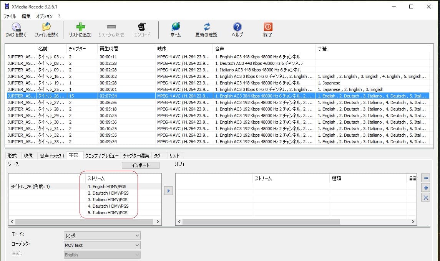This screenshot has height=261, width=440.
Task: Click the X icon beside output list
Action: 425,197
